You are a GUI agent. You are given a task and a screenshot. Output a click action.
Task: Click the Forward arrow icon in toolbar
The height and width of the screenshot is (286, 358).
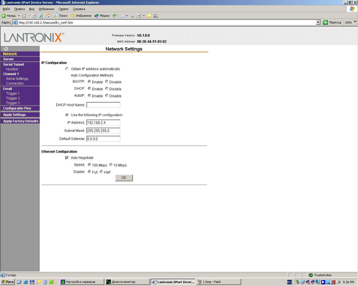(x=24, y=16)
